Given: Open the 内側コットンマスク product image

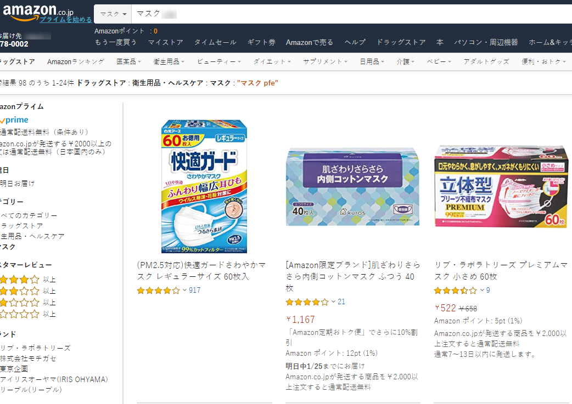Looking at the screenshot, I should (x=352, y=186).
